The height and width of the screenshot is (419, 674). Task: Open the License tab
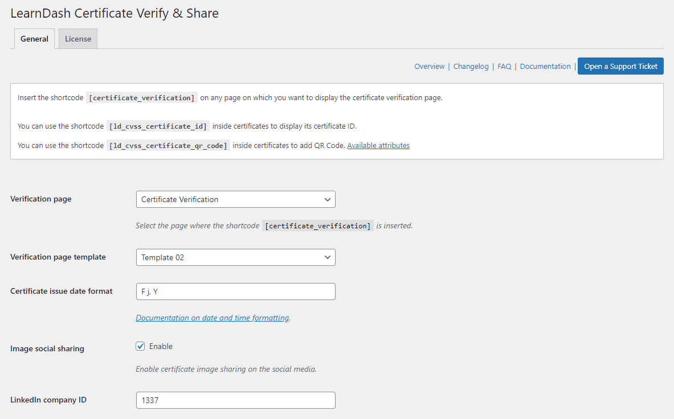(x=78, y=39)
